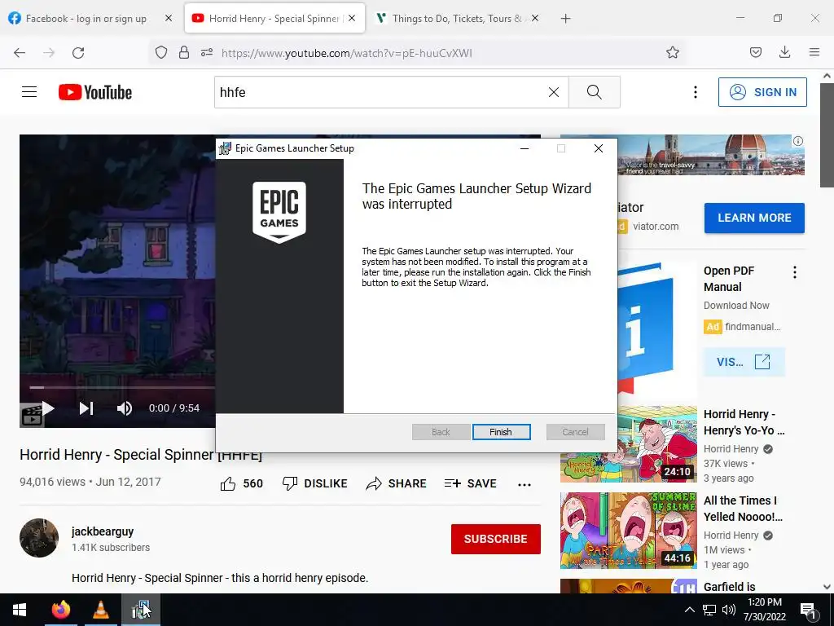Open a new browser tab
This screenshot has height=626, width=834.
[565, 19]
